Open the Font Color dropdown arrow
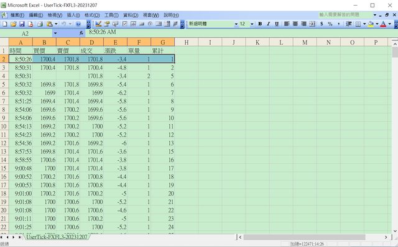This screenshot has width=398, height=247. 390,24
